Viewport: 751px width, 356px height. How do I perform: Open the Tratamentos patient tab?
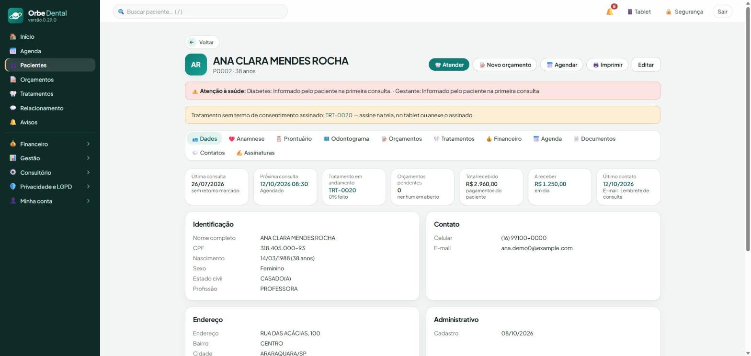click(454, 139)
